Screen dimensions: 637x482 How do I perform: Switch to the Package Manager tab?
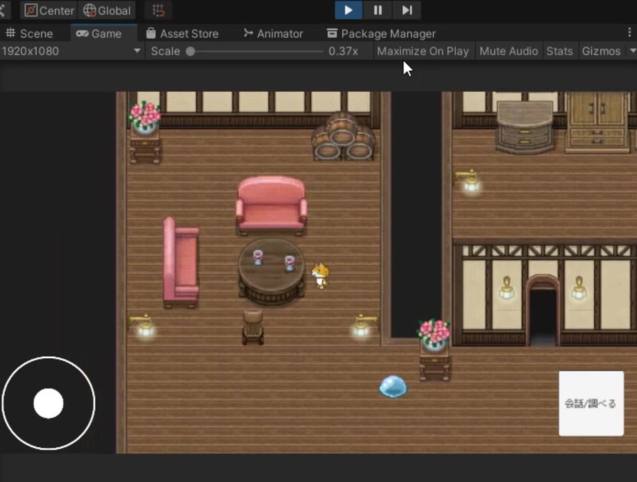pyautogui.click(x=381, y=33)
